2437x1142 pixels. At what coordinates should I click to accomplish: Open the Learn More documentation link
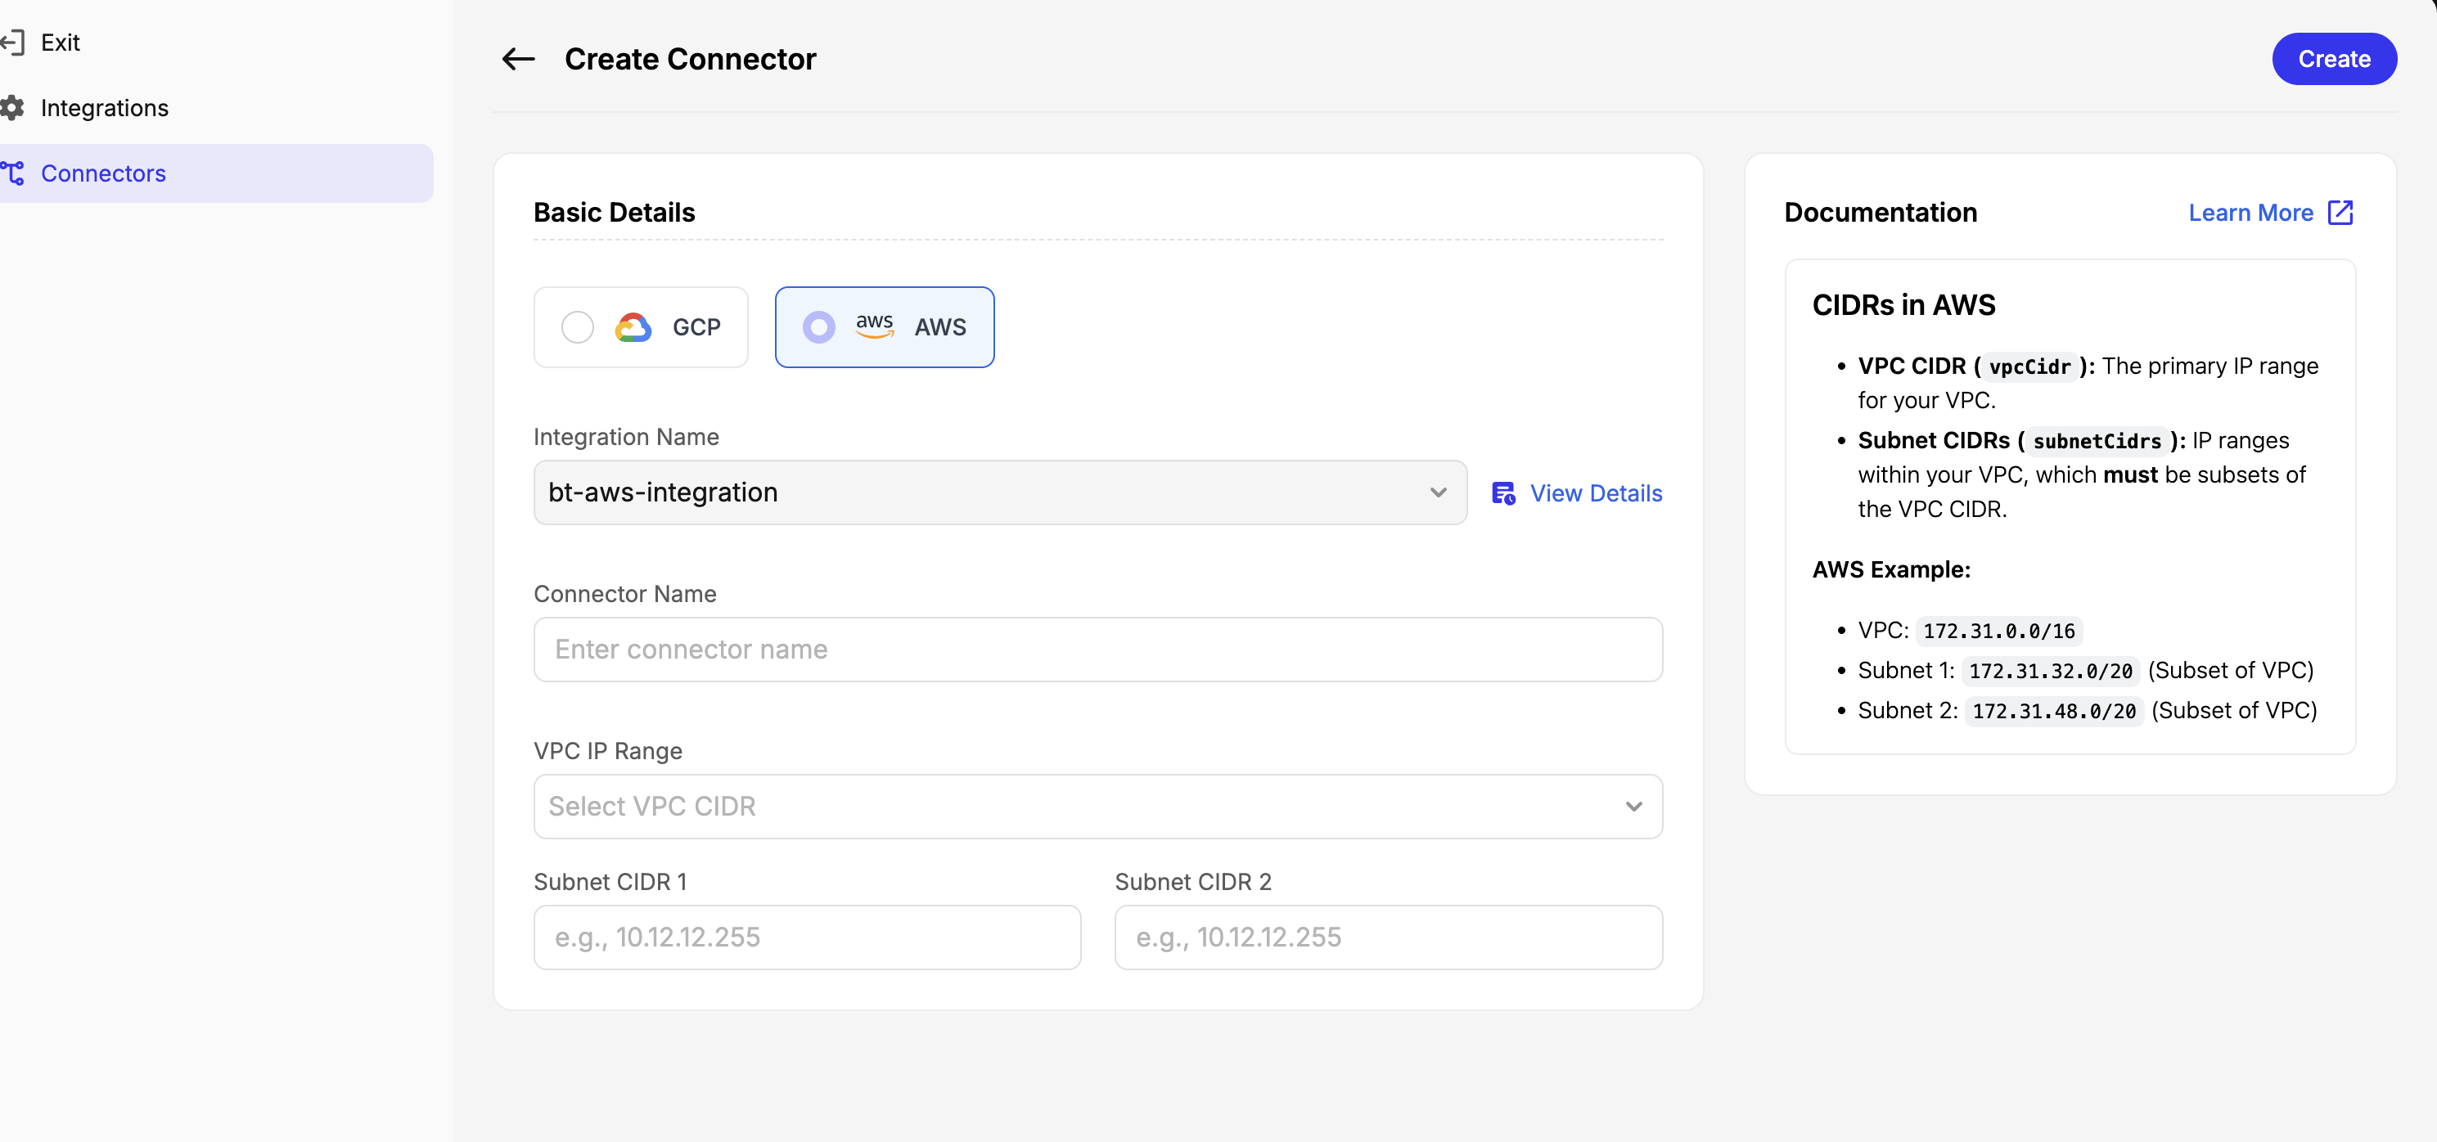point(2250,213)
